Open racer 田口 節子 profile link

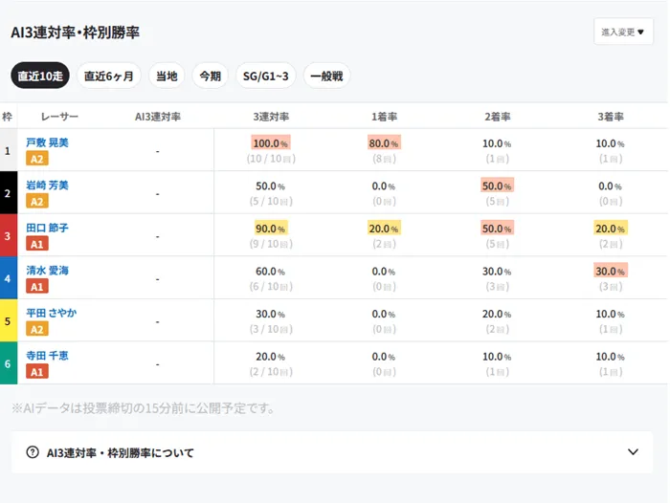47,229
